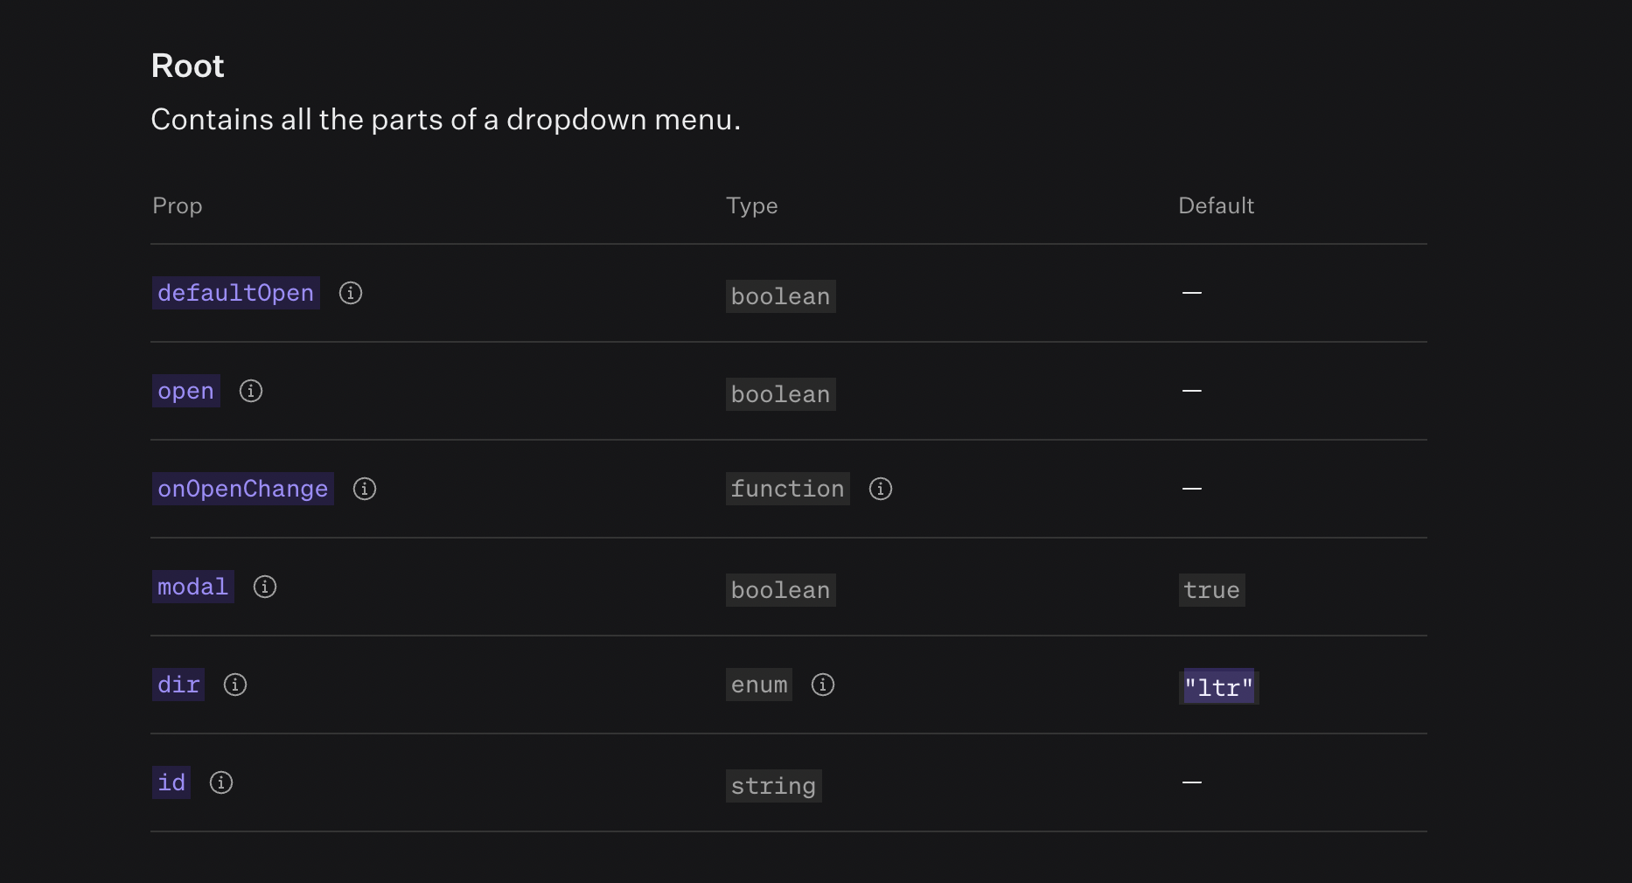1632x883 pixels.
Task: Select the function type badge for onOpenChange
Action: [786, 489]
